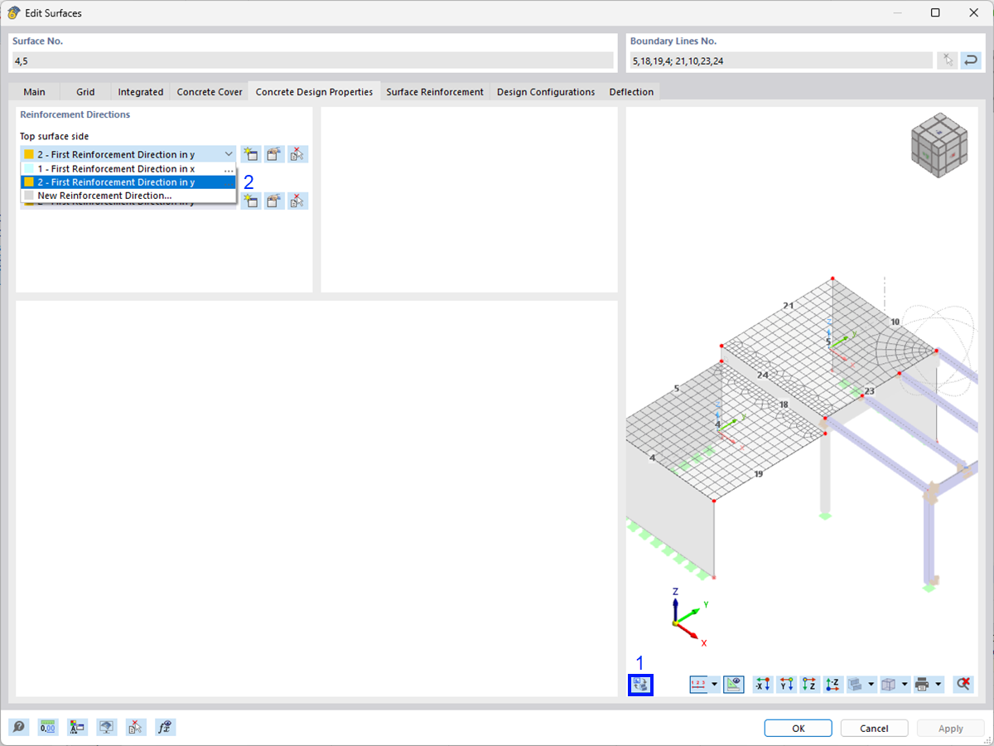Select the fx comment function icon

[x=164, y=727]
